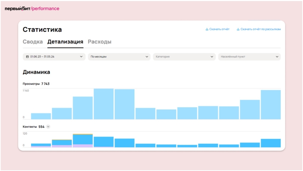
Task: Switch to the Сводка tab
Action: (33, 42)
